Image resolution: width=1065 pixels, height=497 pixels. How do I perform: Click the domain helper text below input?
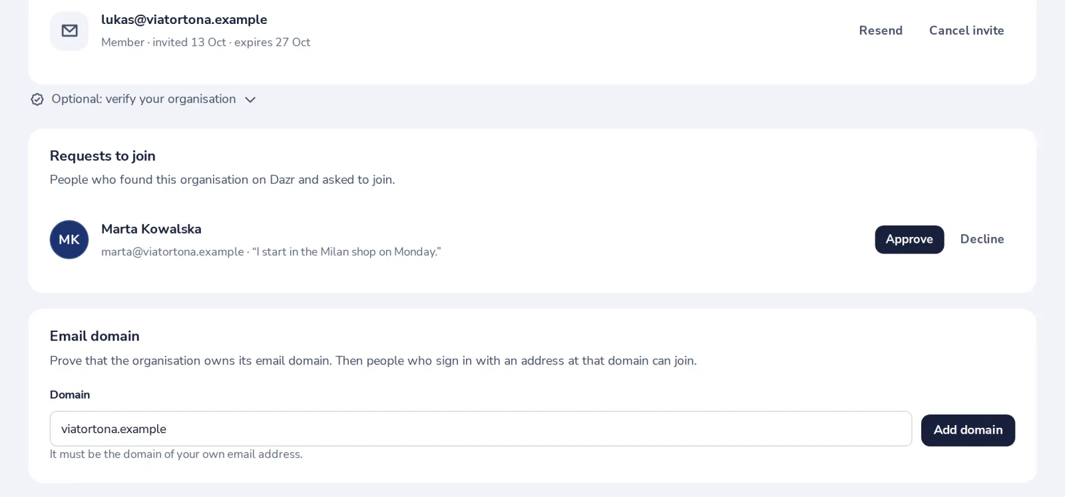[x=176, y=454]
